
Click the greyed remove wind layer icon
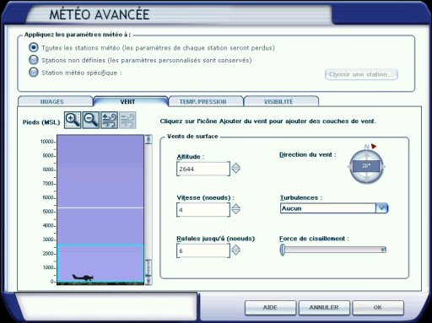pyautogui.click(x=127, y=120)
